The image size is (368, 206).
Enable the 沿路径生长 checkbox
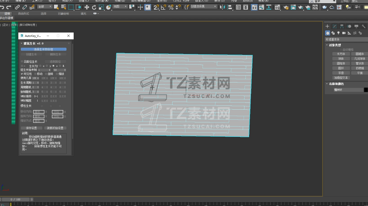22,61
